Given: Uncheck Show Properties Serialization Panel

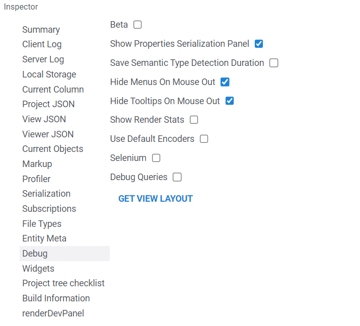Looking at the screenshot, I should tap(259, 44).
